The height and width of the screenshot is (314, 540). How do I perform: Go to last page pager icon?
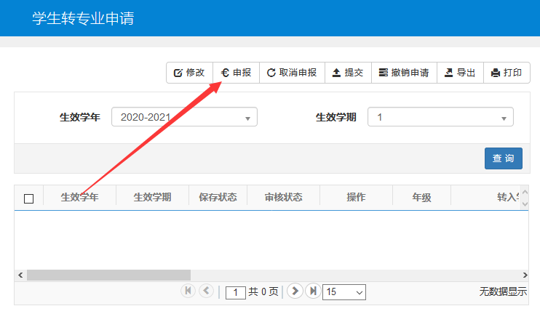click(313, 291)
